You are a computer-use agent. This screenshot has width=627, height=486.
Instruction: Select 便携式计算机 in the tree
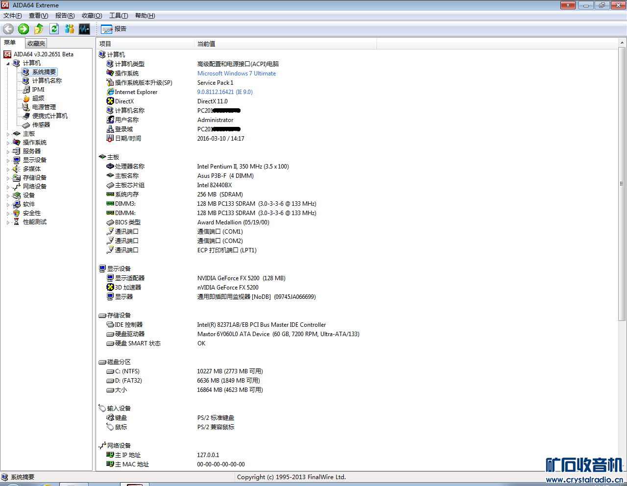(50, 116)
